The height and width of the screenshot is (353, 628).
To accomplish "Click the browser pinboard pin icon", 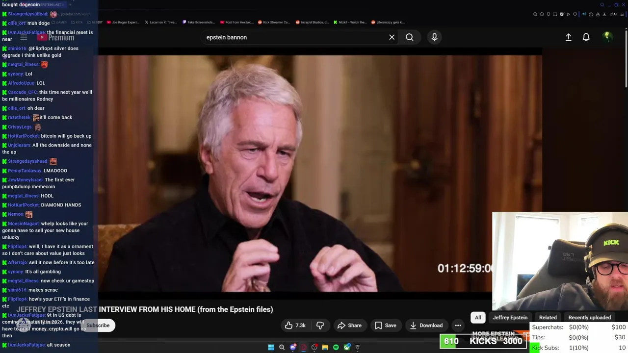I will click(549, 14).
